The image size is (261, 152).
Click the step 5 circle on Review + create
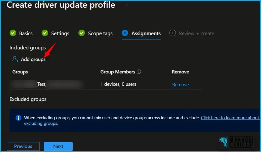[x=172, y=33]
